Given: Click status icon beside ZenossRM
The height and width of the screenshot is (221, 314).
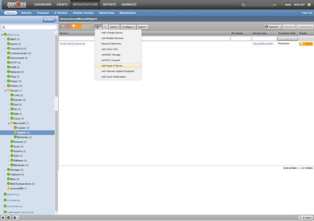Looking at the screenshot, I should 8,188.
